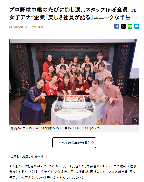Open the 社会・事件 category link
This screenshot has height=182, width=144.
pos(37,27)
